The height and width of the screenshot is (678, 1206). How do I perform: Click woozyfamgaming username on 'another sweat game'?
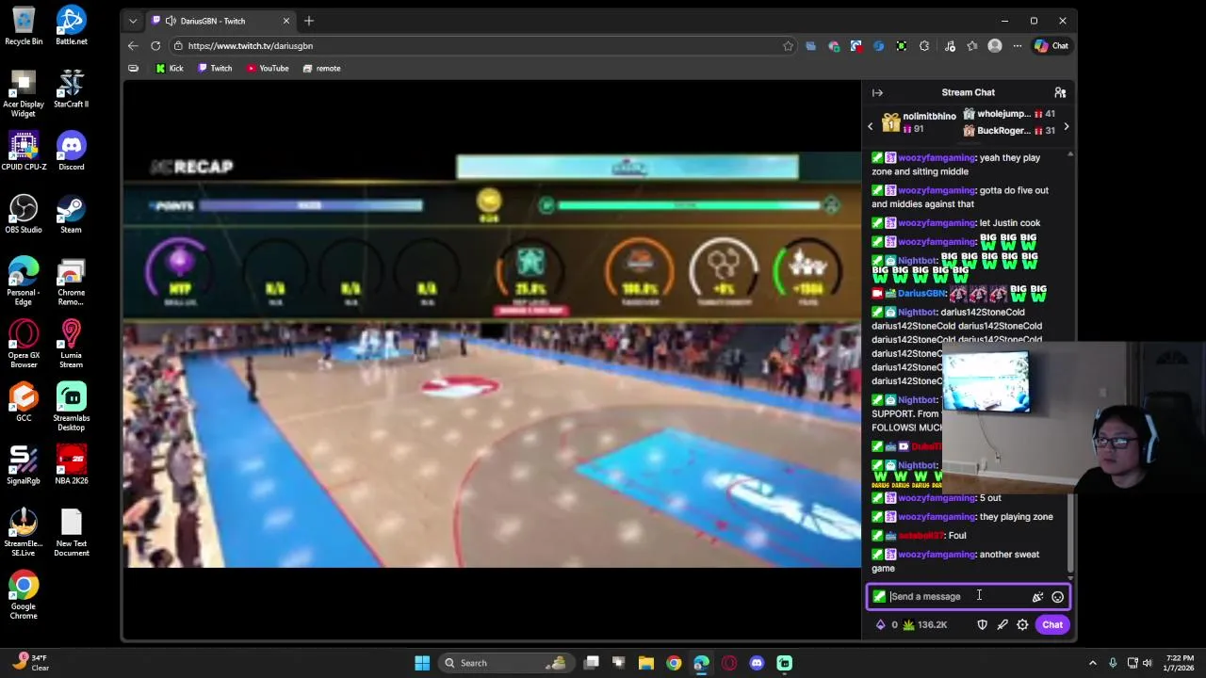(937, 554)
